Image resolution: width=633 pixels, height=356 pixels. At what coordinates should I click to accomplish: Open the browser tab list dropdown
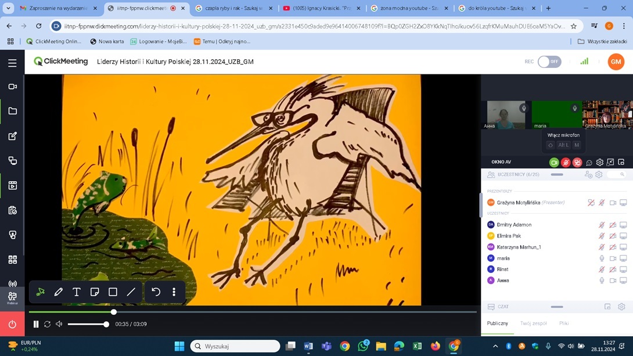click(8, 8)
